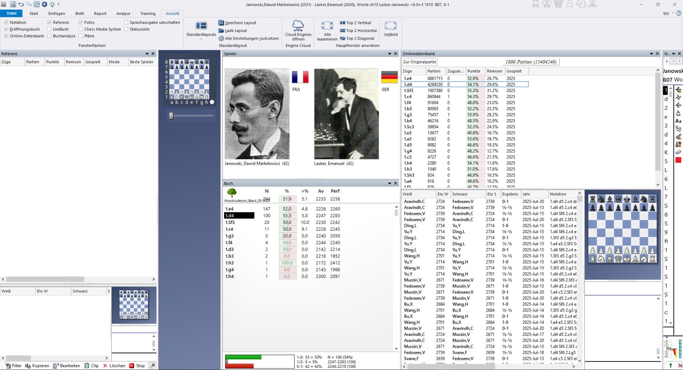The height and width of the screenshot is (370, 683).
Task: Open the Analyse ribbon tab
Action: pyautogui.click(x=123, y=13)
